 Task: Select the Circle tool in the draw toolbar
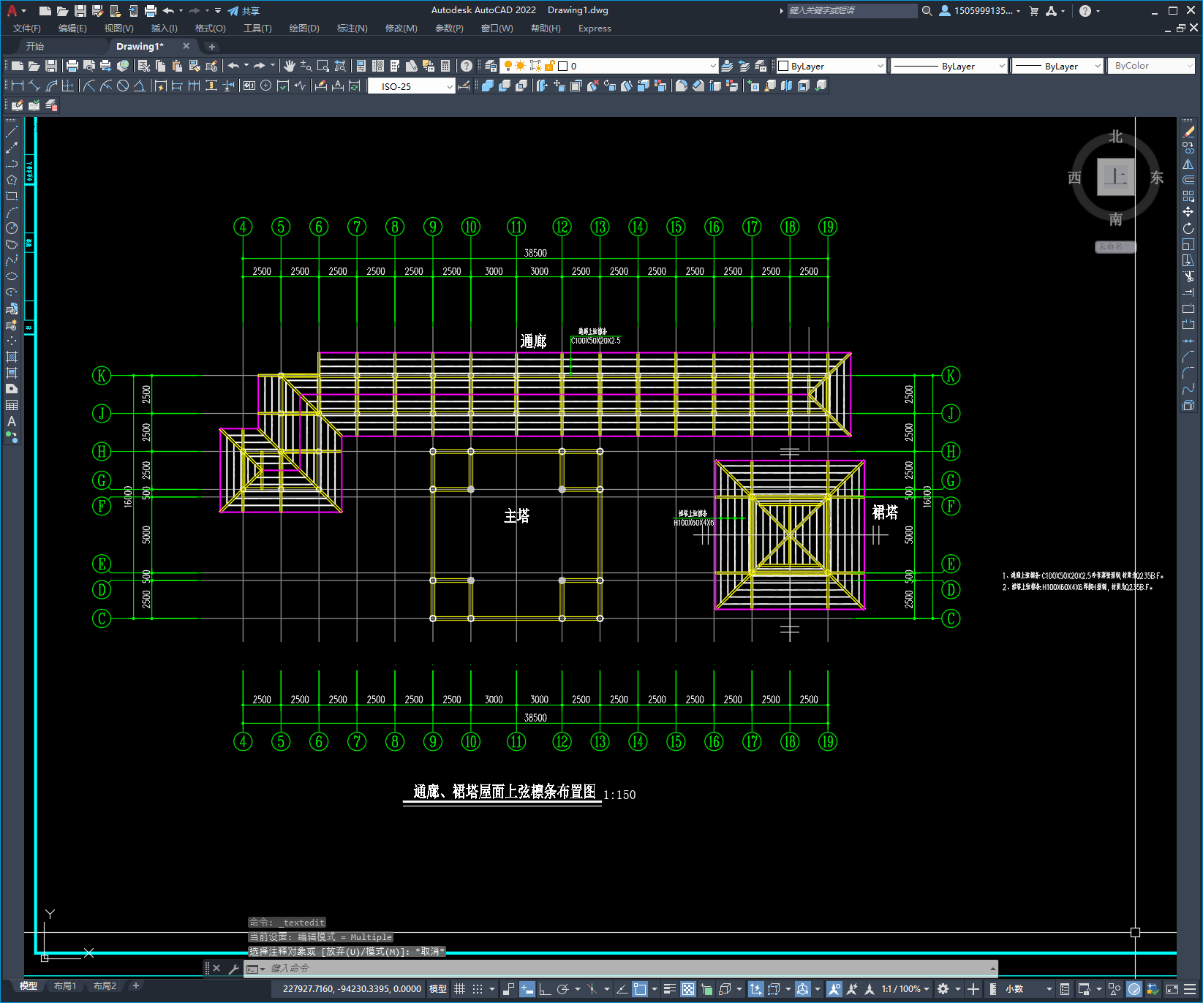(12, 228)
